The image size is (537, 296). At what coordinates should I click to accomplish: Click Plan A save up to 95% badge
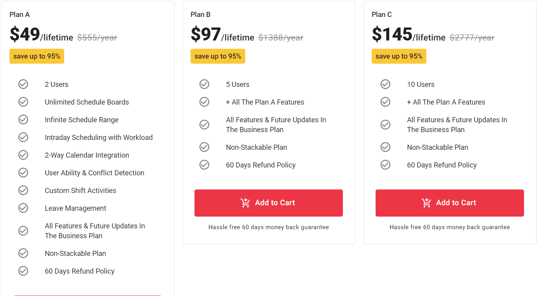click(37, 56)
